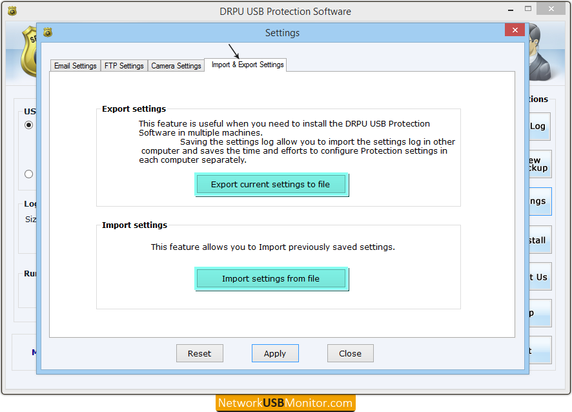Select the second unselected radio button in main window

coord(29,174)
